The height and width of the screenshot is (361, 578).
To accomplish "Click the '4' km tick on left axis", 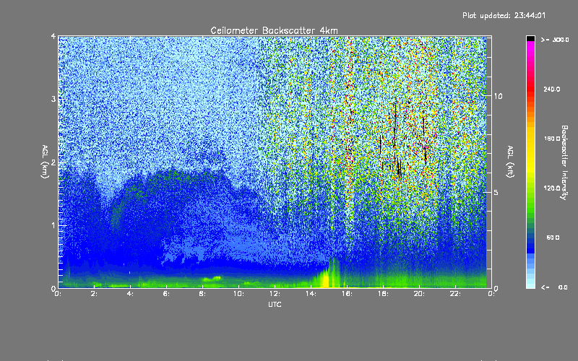I will (53, 37).
